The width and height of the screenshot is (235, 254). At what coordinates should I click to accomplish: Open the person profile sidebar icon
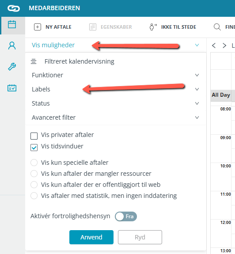pos(12,45)
